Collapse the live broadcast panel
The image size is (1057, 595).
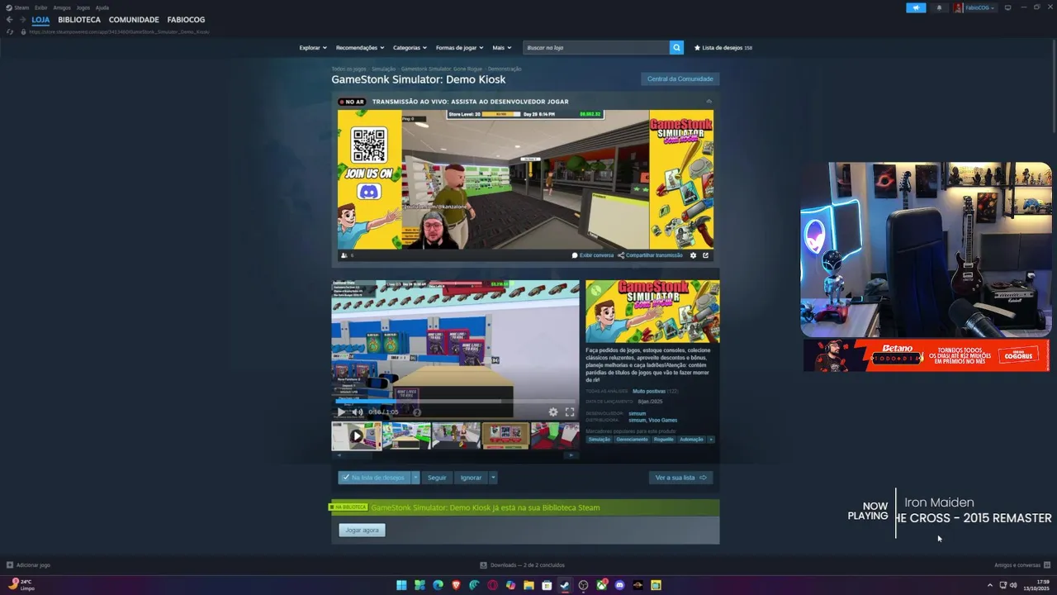point(709,102)
